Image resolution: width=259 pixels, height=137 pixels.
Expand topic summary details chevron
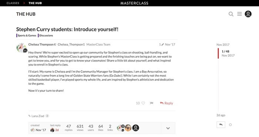168,128
